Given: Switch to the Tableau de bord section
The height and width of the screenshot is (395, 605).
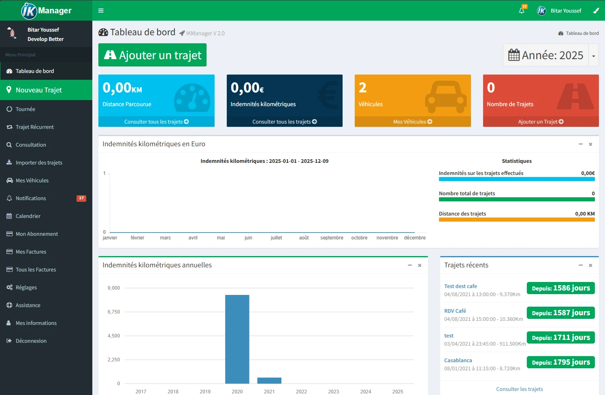Looking at the screenshot, I should [35, 71].
